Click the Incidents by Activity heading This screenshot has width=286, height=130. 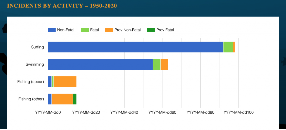coord(62,6)
